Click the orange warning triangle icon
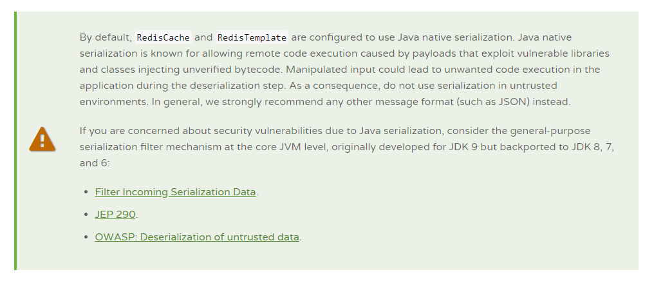654x281 pixels. click(x=42, y=140)
